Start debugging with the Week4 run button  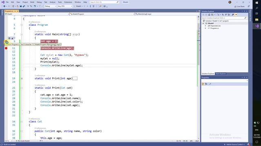coord(78,6)
